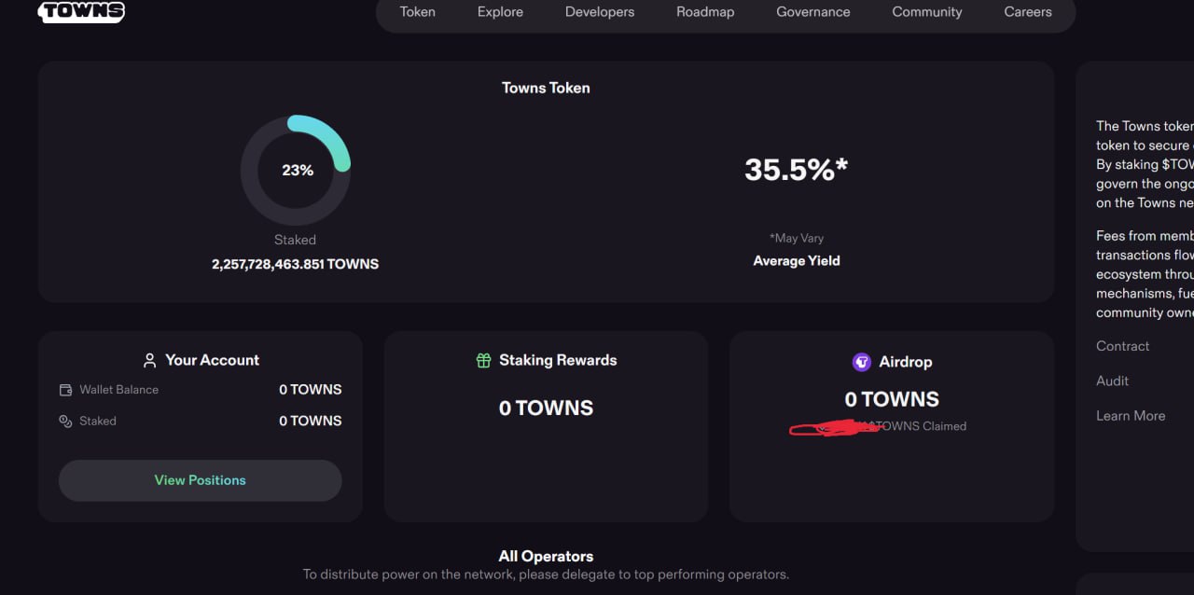Open the Contract link
1194x595 pixels.
coord(1122,346)
